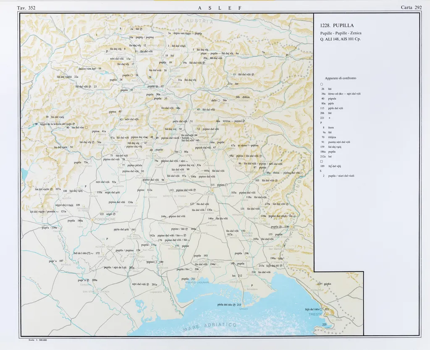Click the "MARE ADRIATICO" sea label

[x=210, y=327]
